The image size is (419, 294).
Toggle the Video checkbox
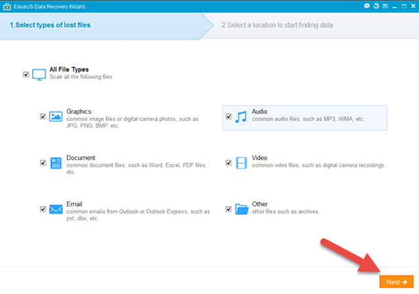(x=228, y=163)
